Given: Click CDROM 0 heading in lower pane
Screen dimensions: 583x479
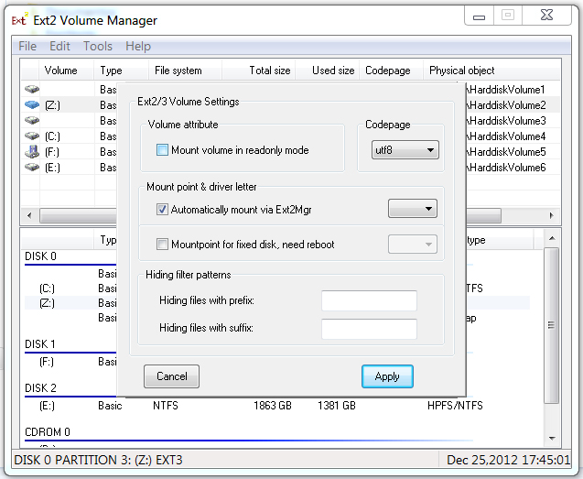Looking at the screenshot, I should click(48, 432).
